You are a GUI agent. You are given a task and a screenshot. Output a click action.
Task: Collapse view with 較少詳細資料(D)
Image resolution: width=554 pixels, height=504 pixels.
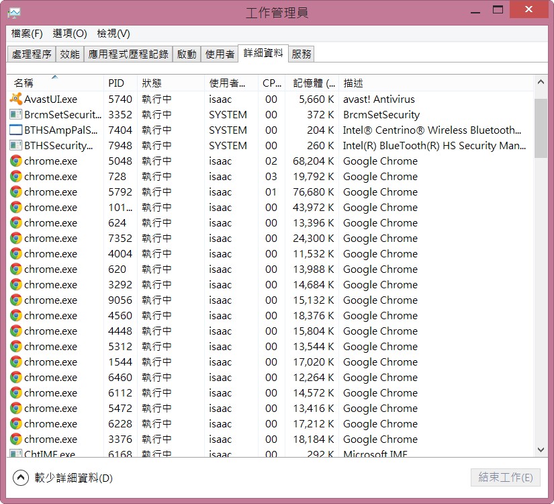pyautogui.click(x=62, y=478)
